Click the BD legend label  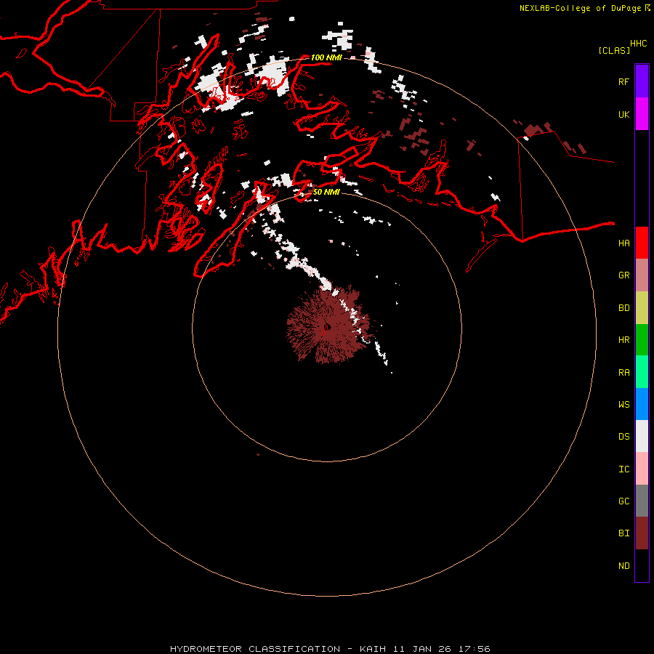(x=623, y=308)
